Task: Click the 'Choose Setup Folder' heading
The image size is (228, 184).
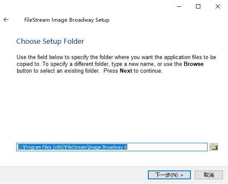Action: [50, 41]
